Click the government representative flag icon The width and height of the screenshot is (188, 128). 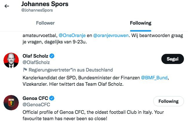point(25,70)
